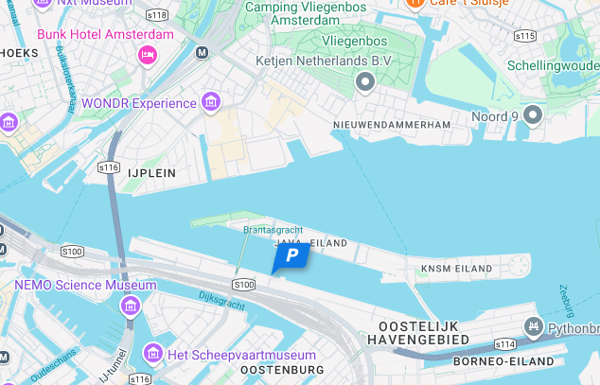The height and width of the screenshot is (385, 600).
Task: Open the WONDR Experience museum pin
Action: pyautogui.click(x=211, y=102)
